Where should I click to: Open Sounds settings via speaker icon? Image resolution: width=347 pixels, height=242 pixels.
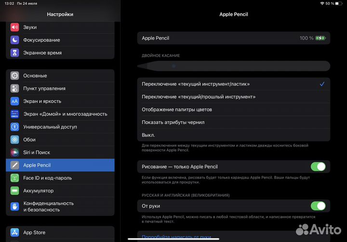pyautogui.click(x=15, y=27)
